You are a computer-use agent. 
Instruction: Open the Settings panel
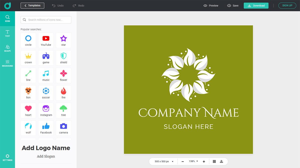click(x=7, y=157)
